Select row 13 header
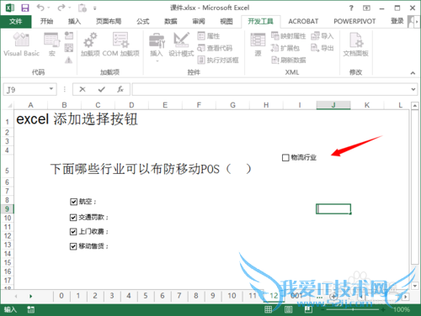The image size is (421, 316). (x=7, y=245)
